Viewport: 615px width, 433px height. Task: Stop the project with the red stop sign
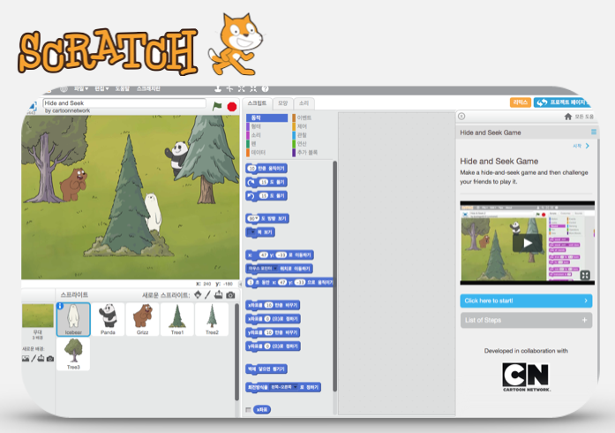pyautogui.click(x=232, y=106)
